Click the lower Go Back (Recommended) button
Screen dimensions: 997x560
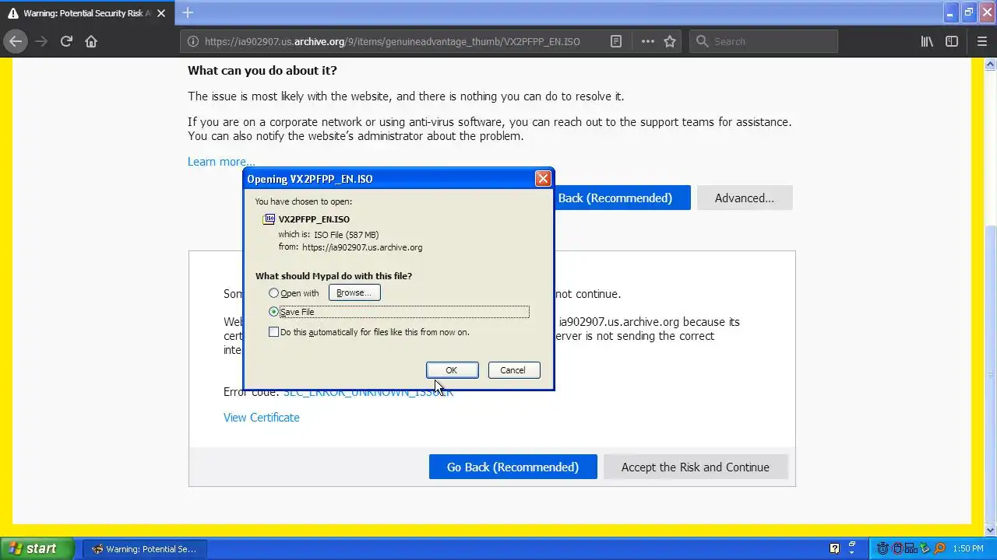[x=513, y=467]
